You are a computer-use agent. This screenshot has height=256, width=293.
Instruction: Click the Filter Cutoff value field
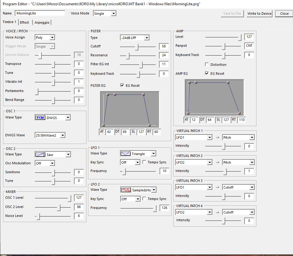point(164,46)
